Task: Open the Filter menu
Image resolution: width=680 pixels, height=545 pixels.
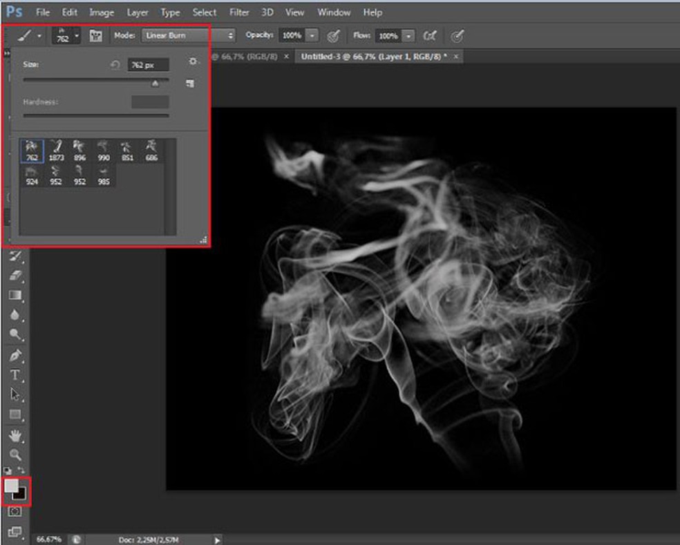Action: click(x=239, y=12)
